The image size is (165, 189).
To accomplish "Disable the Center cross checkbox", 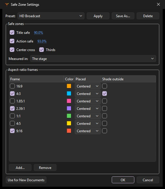I will (12, 50).
